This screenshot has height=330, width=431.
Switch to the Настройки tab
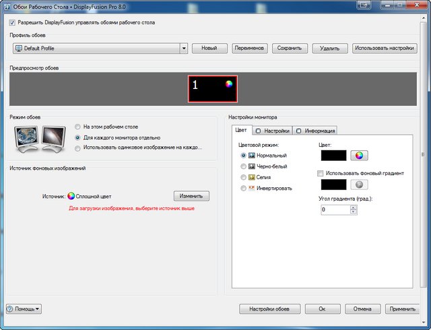[x=273, y=131]
